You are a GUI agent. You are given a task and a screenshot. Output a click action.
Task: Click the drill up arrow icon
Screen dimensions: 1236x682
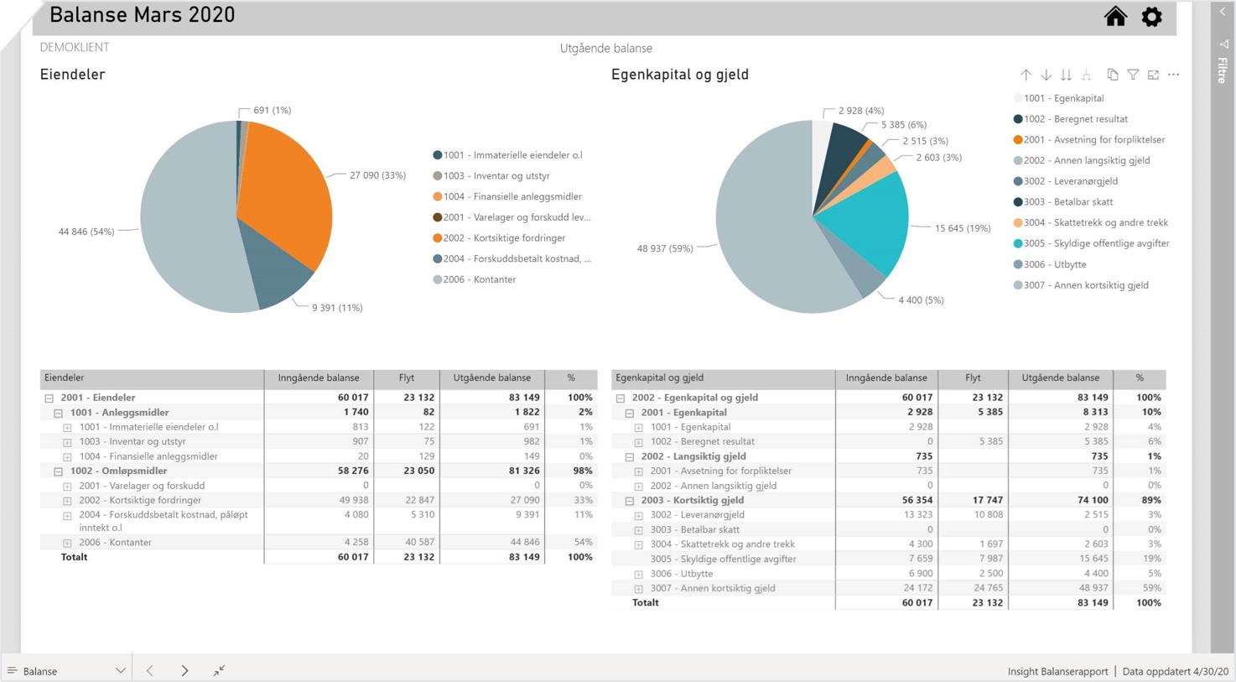tap(1026, 75)
